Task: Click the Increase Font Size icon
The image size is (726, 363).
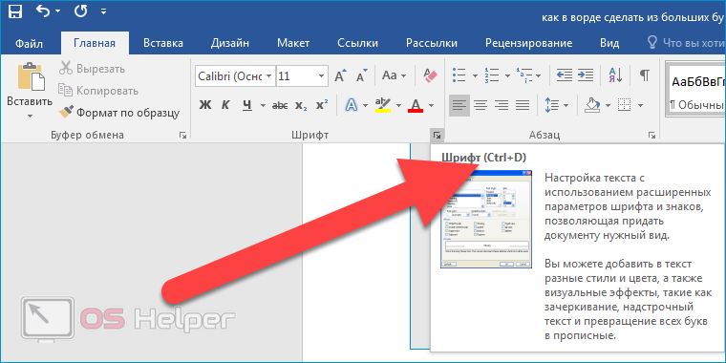Action: tap(341, 75)
